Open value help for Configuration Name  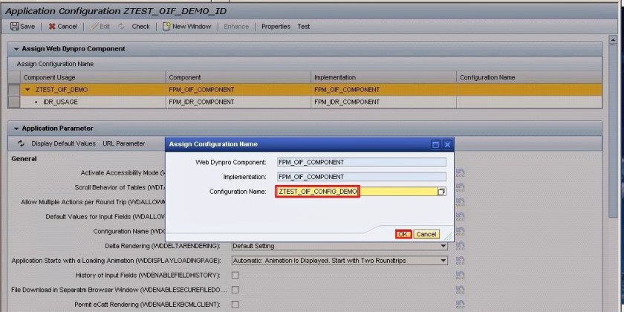point(441,192)
